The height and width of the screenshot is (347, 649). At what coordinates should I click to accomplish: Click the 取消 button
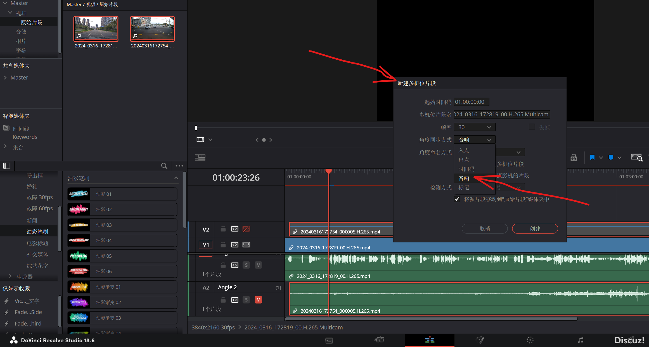point(485,229)
